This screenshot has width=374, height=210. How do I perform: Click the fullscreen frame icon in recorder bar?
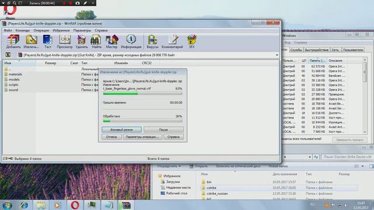20,3
